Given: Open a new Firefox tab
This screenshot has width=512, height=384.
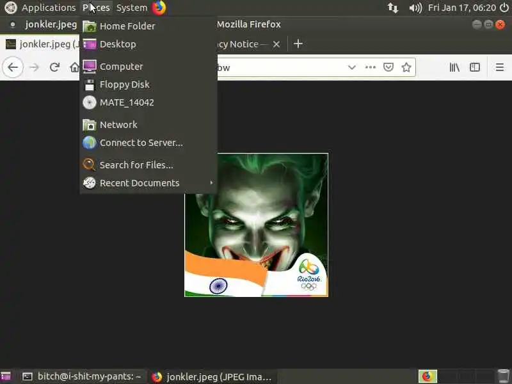Looking at the screenshot, I should [298, 44].
